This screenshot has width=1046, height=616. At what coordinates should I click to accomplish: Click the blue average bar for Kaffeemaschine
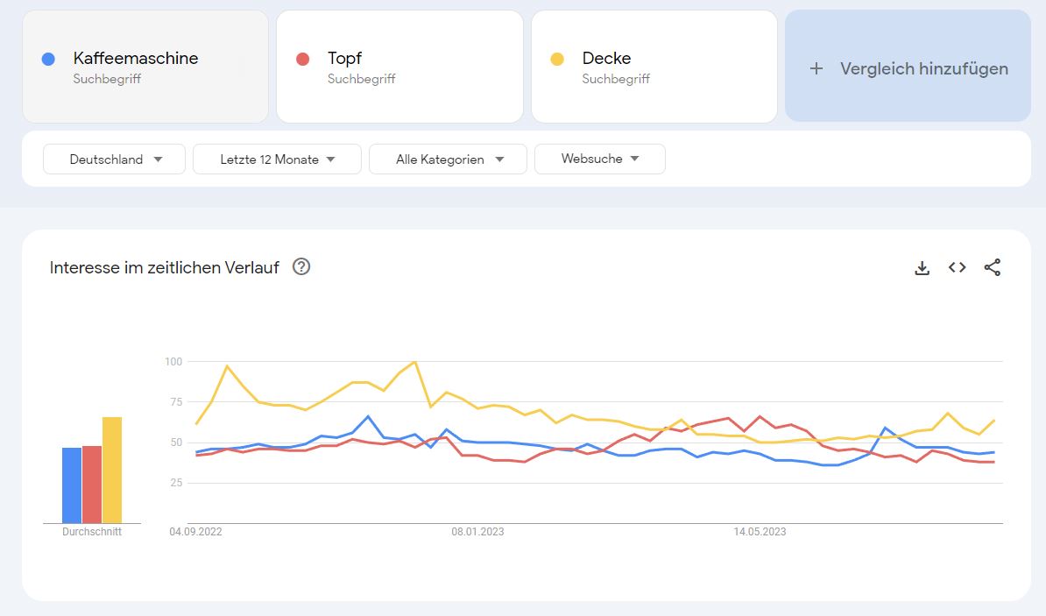click(x=71, y=485)
